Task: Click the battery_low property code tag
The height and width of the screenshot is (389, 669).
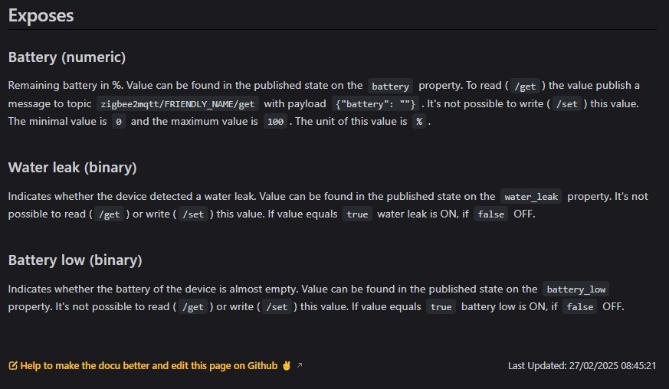Action: (576, 289)
